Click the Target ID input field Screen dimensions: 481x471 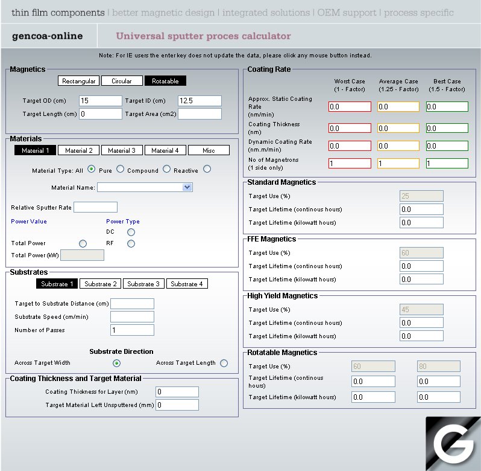point(200,101)
